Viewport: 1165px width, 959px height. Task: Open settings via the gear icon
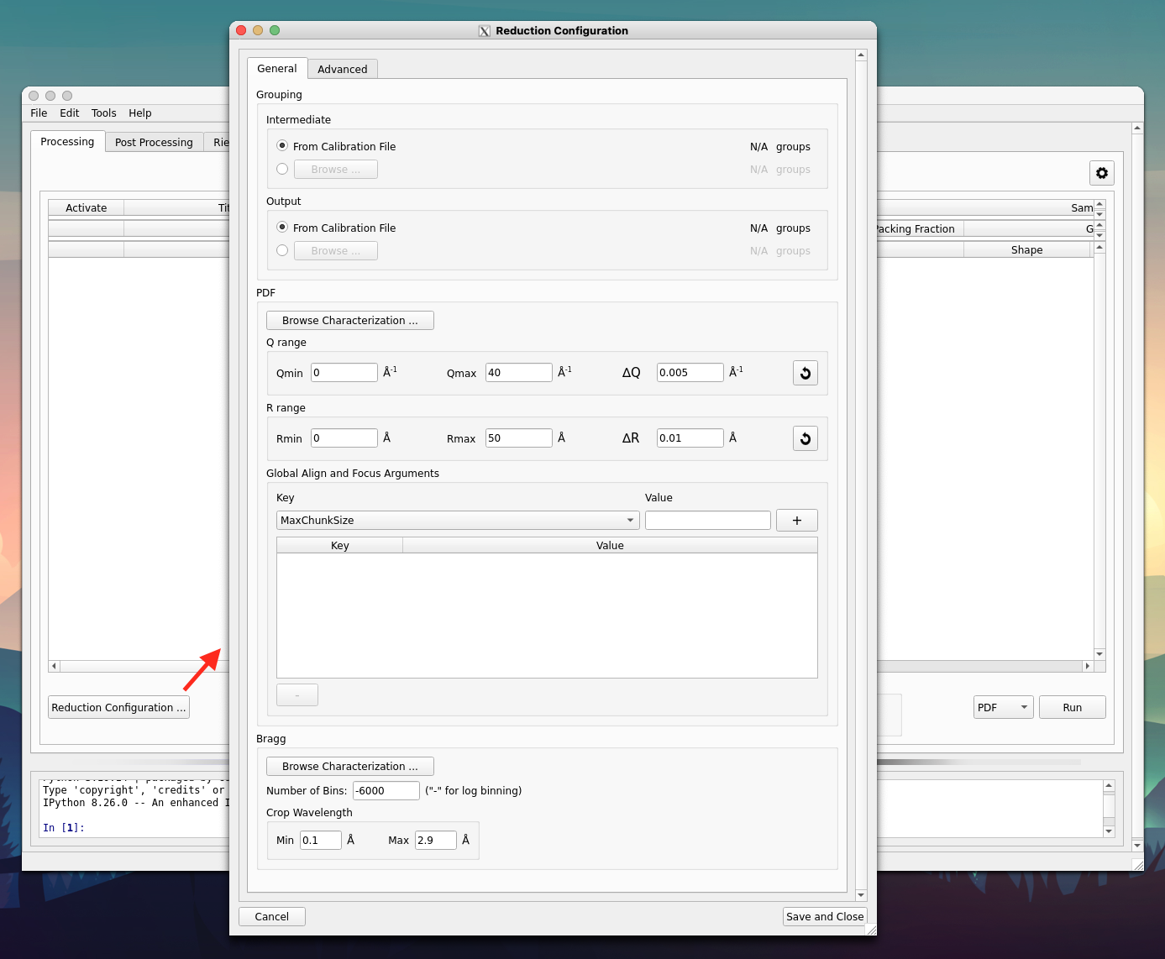1101,173
